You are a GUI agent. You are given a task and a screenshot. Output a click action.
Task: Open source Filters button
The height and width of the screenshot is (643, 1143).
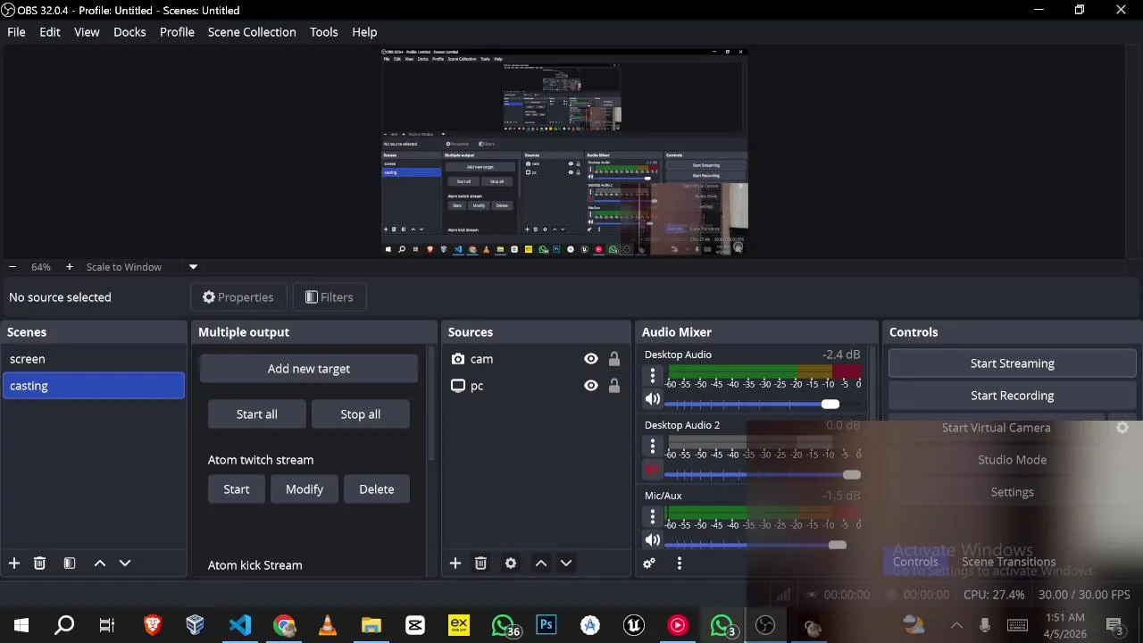[330, 297]
